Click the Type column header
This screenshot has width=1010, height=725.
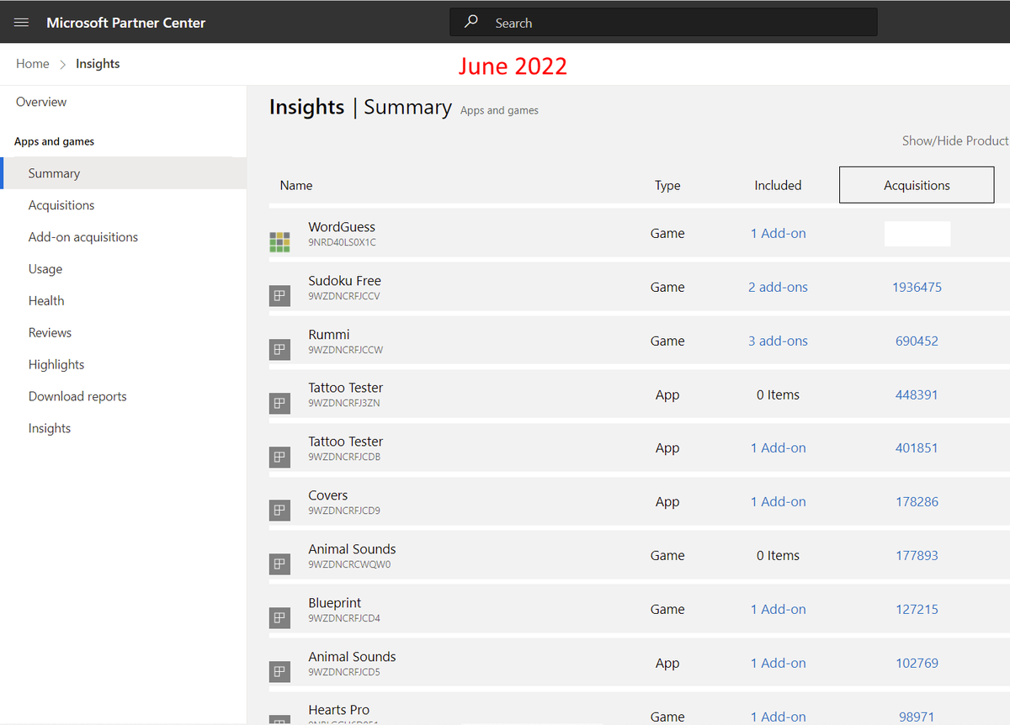click(x=667, y=185)
